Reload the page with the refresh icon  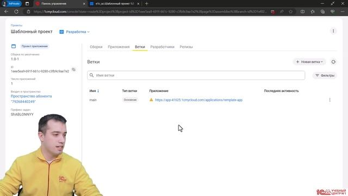tap(16, 11)
